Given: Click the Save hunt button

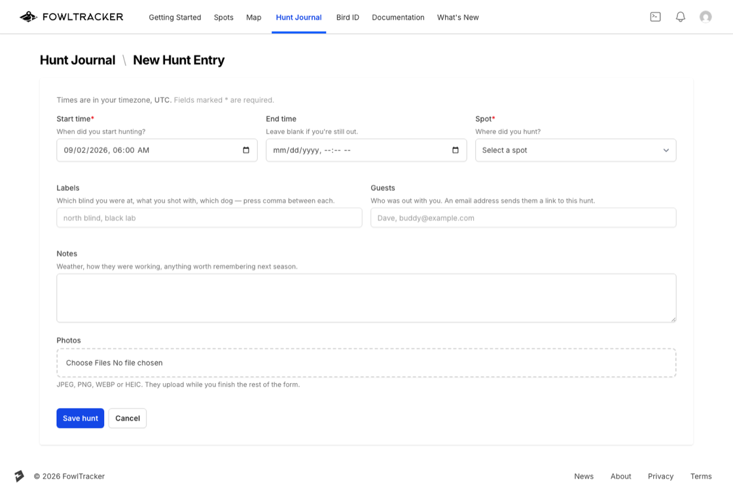Looking at the screenshot, I should pyautogui.click(x=80, y=418).
